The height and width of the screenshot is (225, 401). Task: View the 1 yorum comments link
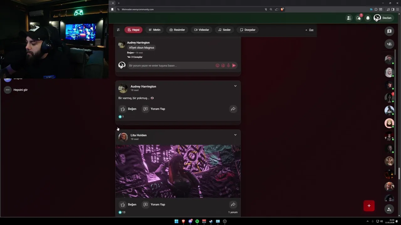[x=233, y=212]
